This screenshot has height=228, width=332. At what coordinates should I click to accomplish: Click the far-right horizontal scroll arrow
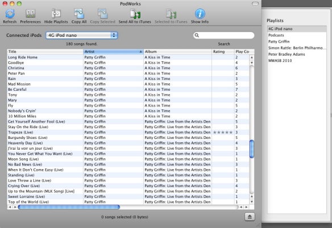click(246, 207)
